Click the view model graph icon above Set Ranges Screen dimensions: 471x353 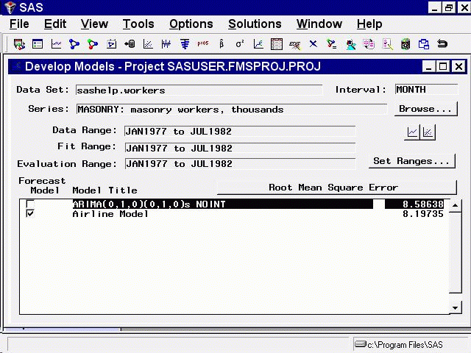(x=428, y=132)
